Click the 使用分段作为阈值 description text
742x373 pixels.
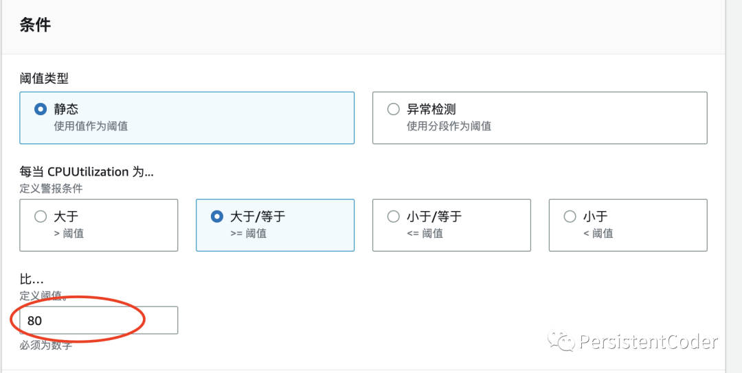(449, 126)
